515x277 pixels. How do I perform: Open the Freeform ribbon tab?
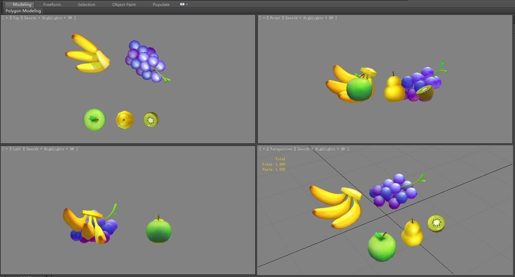coord(52,5)
